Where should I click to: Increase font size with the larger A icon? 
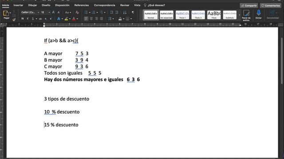[53, 12]
